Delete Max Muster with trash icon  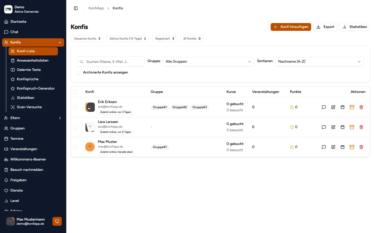(361, 147)
